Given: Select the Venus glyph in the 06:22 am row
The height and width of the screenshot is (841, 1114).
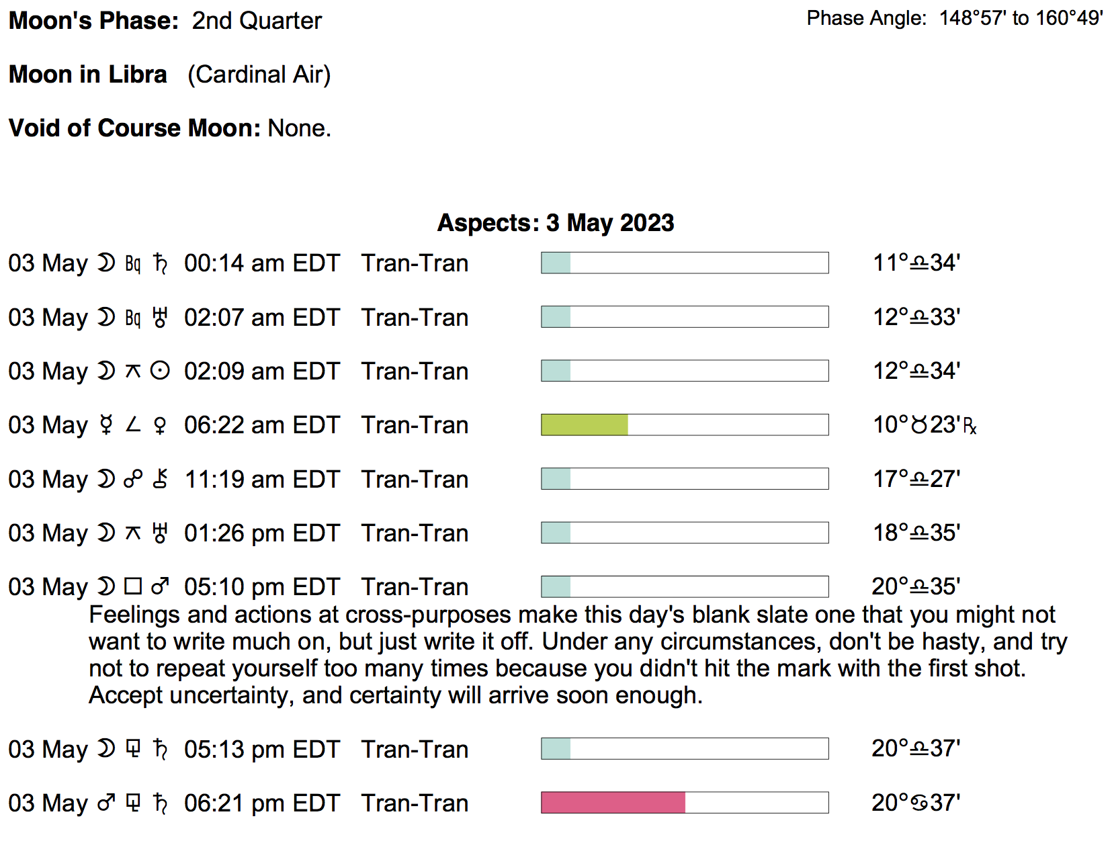Looking at the screenshot, I should (160, 425).
